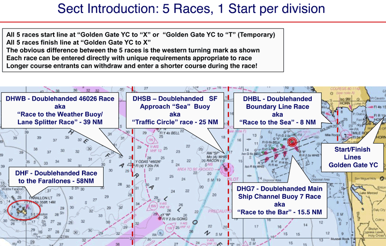Click the Start/Finish Lines Golden Gate YC box
Viewport: 386px width, 246px height.
click(353, 157)
